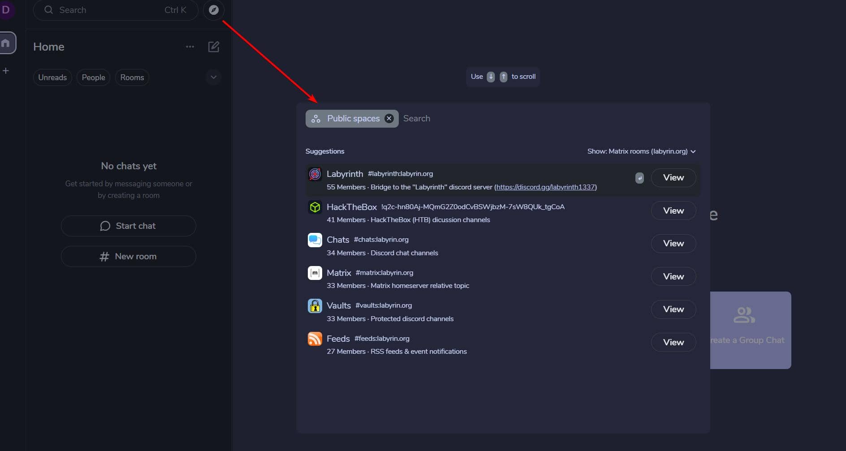Click the Feeds RSS avatar
The width and height of the screenshot is (846, 451).
[x=315, y=339]
